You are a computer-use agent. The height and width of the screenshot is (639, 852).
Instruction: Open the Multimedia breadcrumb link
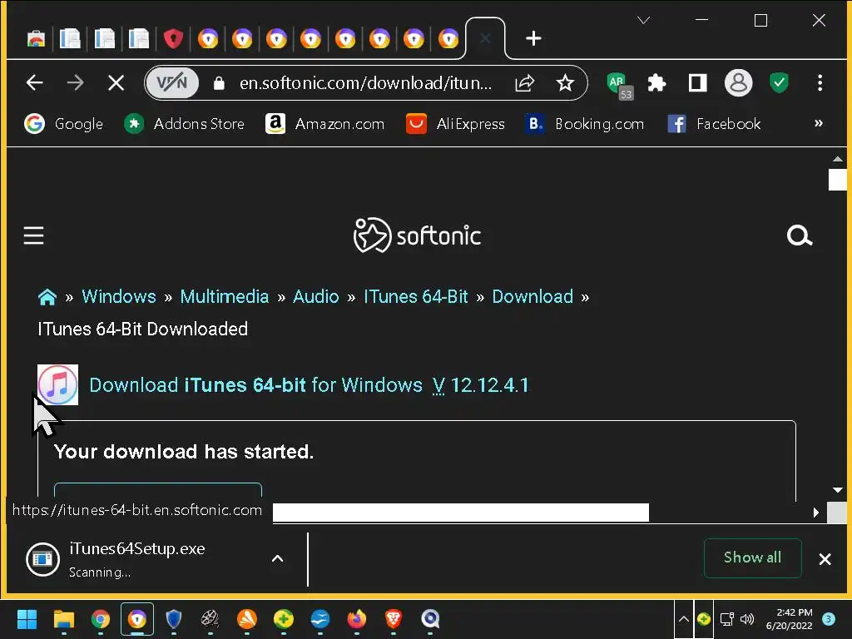(225, 297)
